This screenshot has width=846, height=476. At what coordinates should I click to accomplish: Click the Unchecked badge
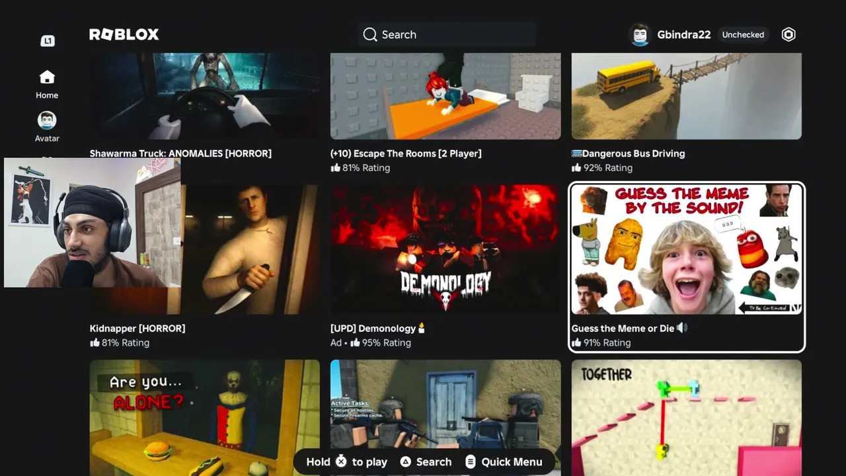point(743,34)
